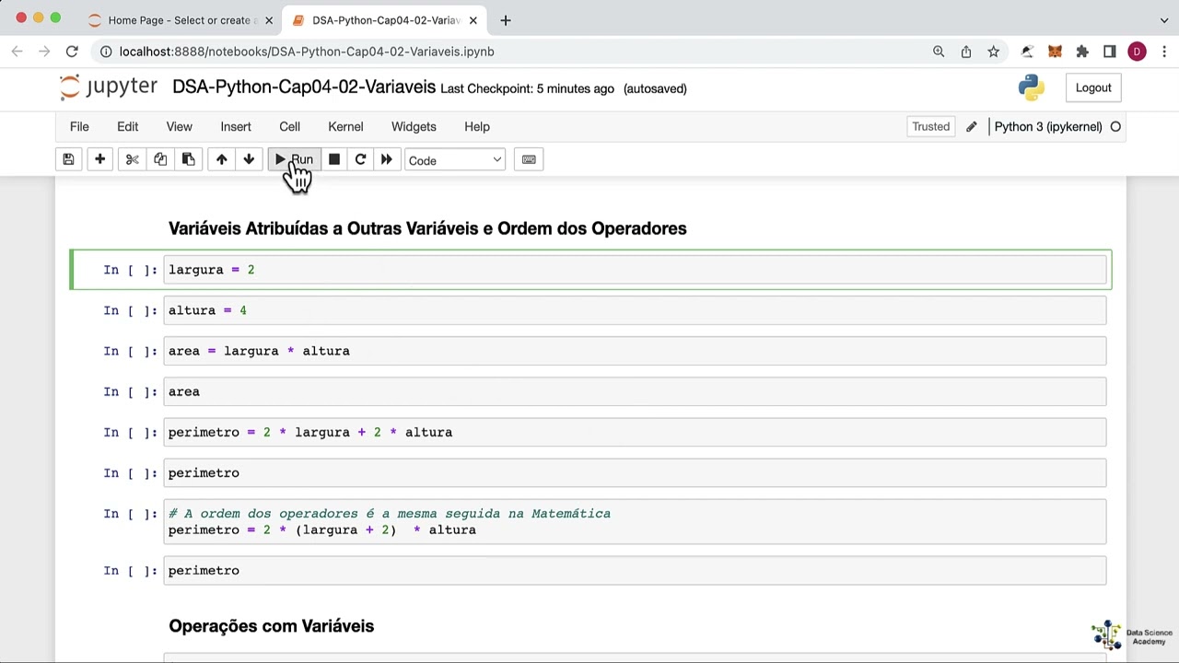Click the In [ ]: prompt beside altura = 4
Screen dimensions: 1179x663
130,310
